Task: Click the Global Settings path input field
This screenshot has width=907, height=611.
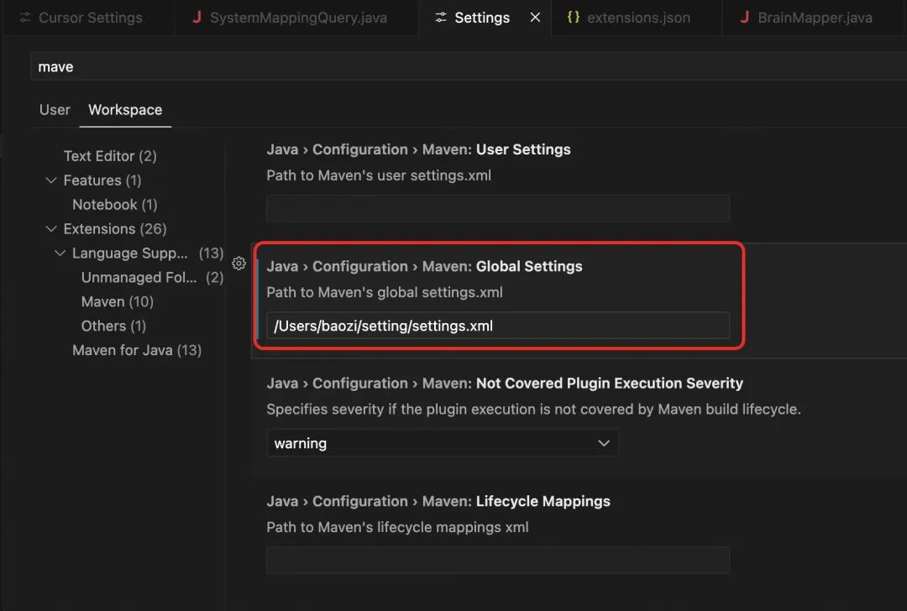Action: coord(497,326)
